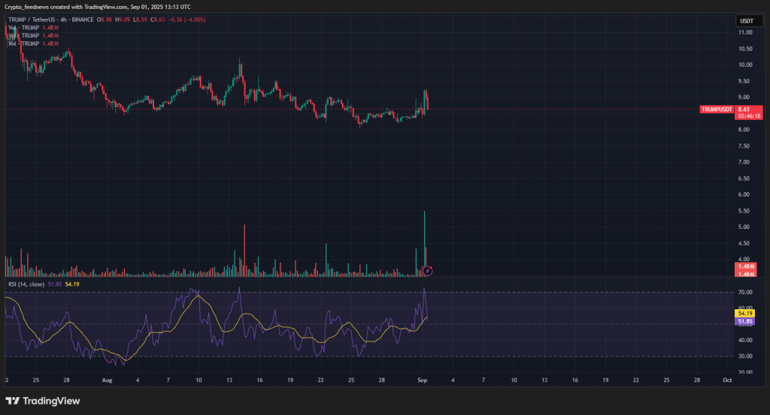
Task: Click the red TRUMPUSDT price label
Action: (x=716, y=110)
